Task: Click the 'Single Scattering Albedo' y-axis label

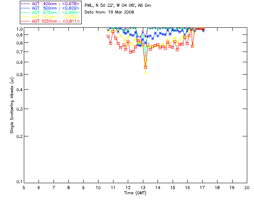Action: click(12, 105)
